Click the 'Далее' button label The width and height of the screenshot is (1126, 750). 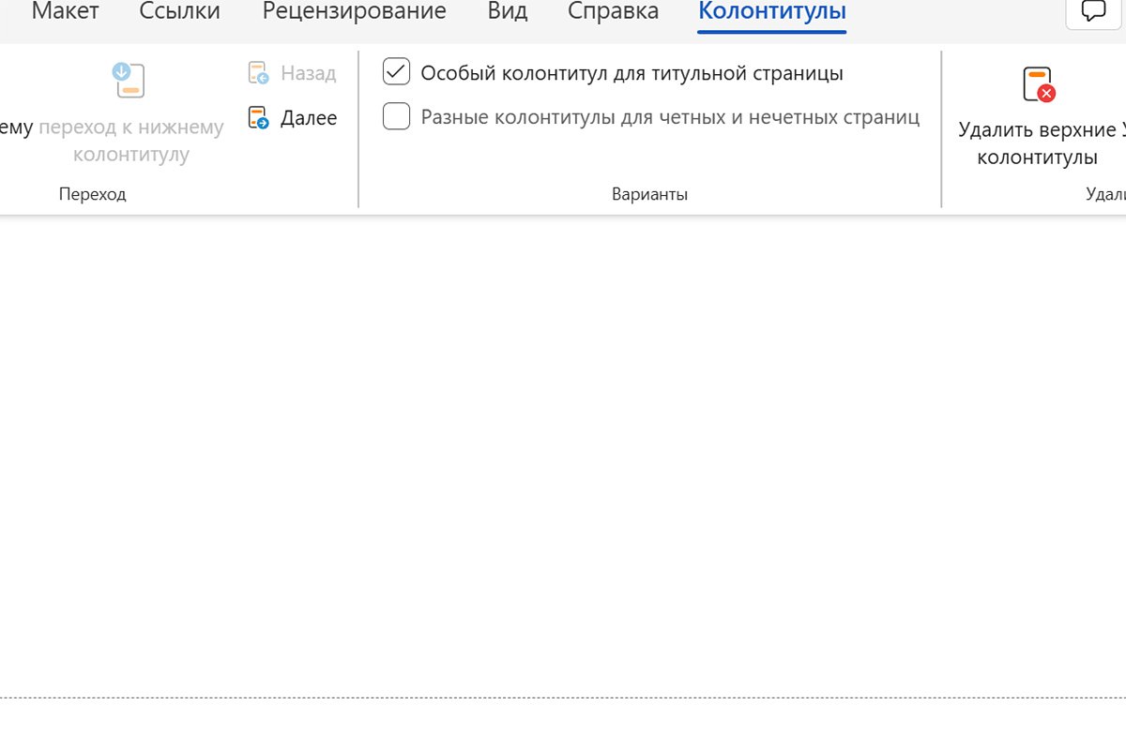(x=309, y=117)
